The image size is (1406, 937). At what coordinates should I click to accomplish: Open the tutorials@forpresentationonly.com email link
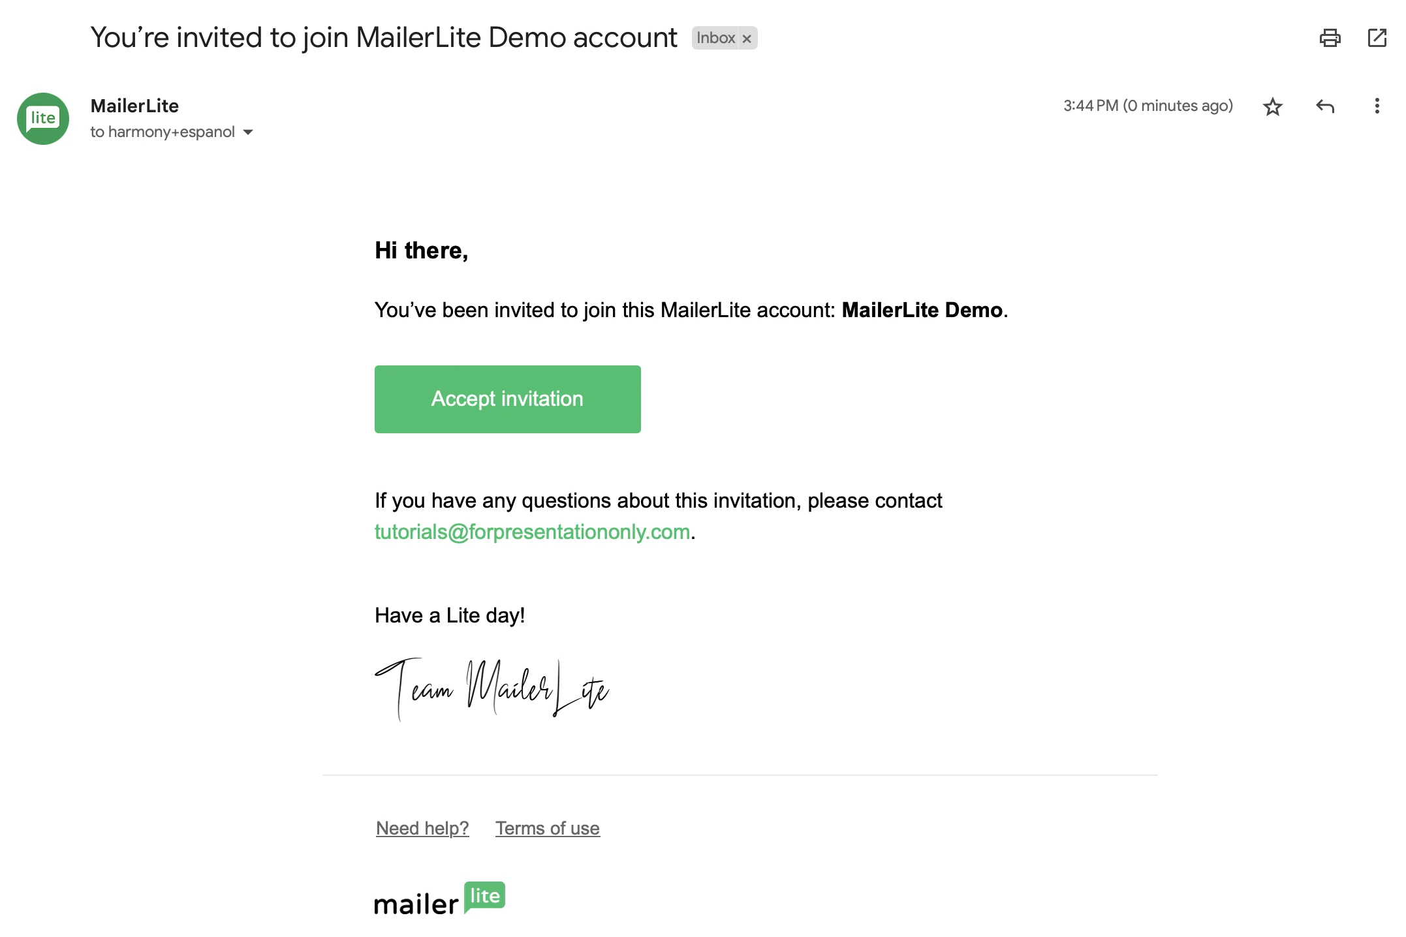[532, 532]
